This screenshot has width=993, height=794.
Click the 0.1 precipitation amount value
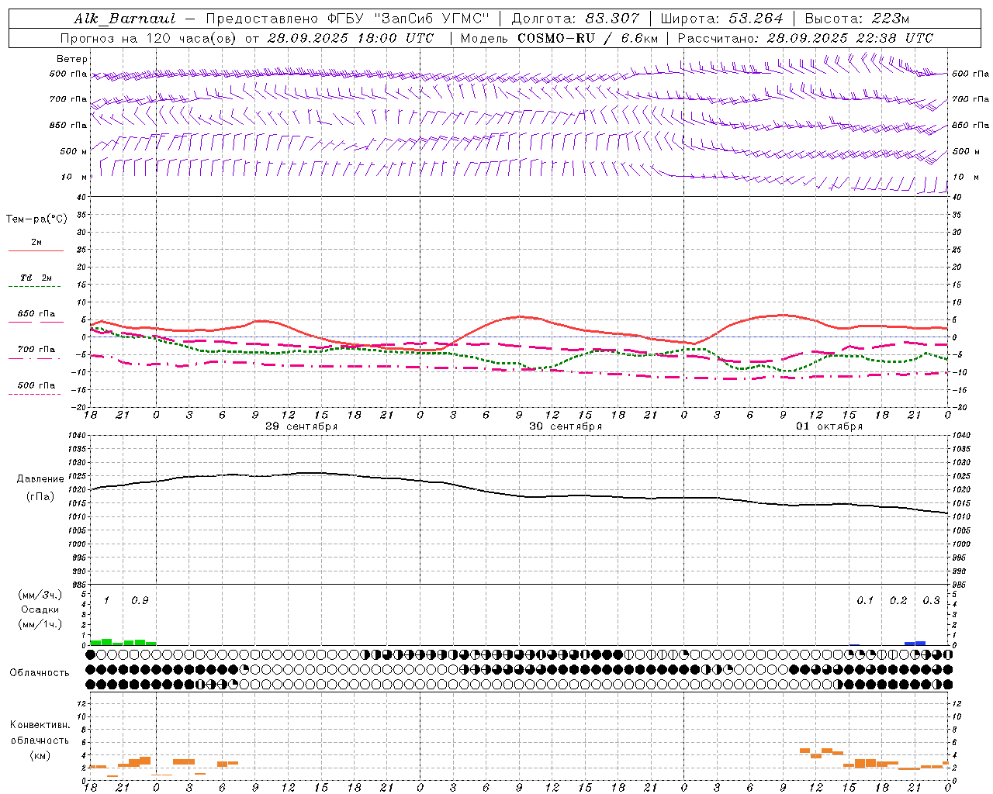865,600
